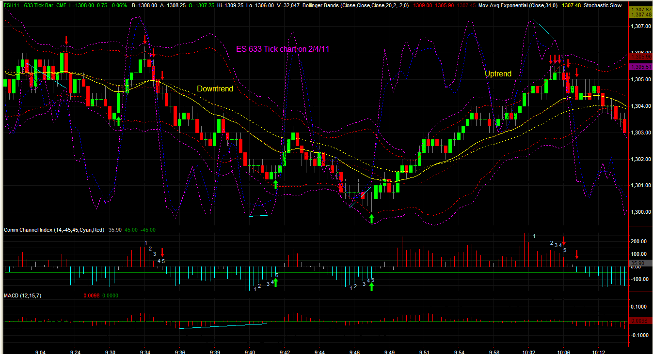Screen dimensions: 653x354
Task: Click the A=1308.25 ask value
Action: click(173, 5)
